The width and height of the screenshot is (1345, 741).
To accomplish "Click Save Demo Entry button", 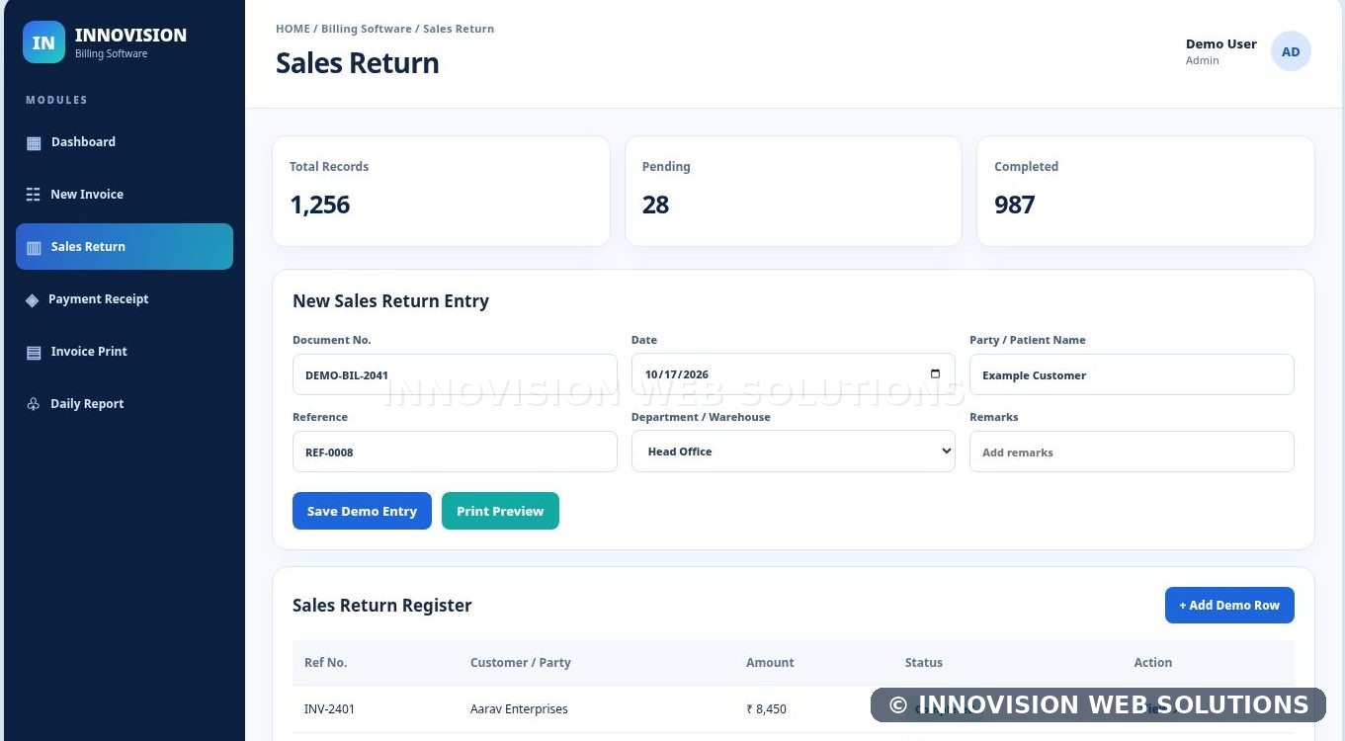I will pyautogui.click(x=362, y=511).
